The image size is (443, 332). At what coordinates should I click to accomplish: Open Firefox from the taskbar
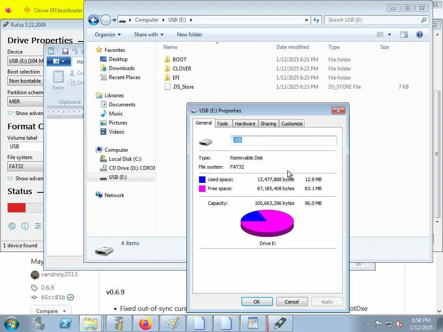tap(145, 323)
